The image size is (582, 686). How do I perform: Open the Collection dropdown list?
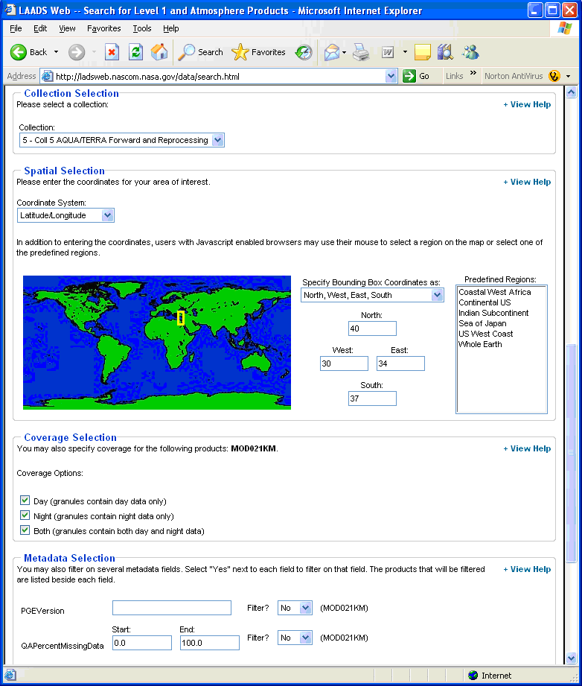[x=122, y=140]
